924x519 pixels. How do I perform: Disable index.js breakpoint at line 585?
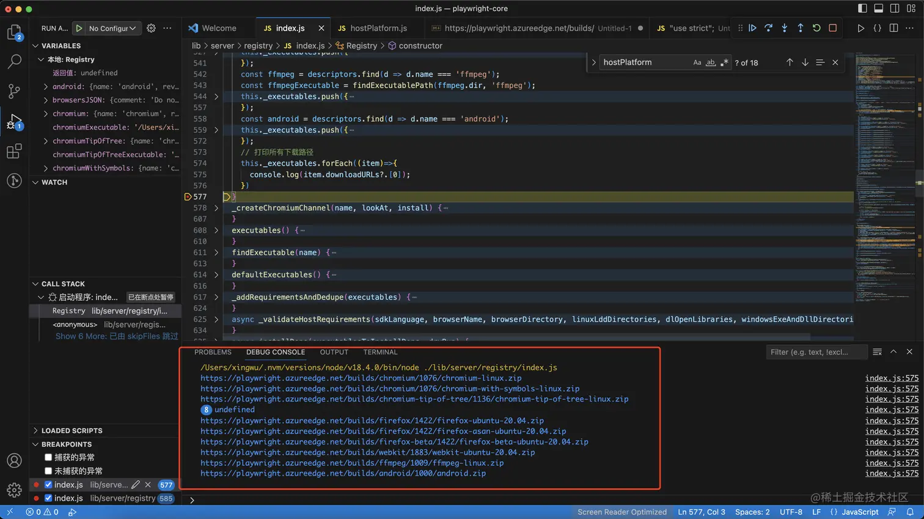click(x=48, y=498)
